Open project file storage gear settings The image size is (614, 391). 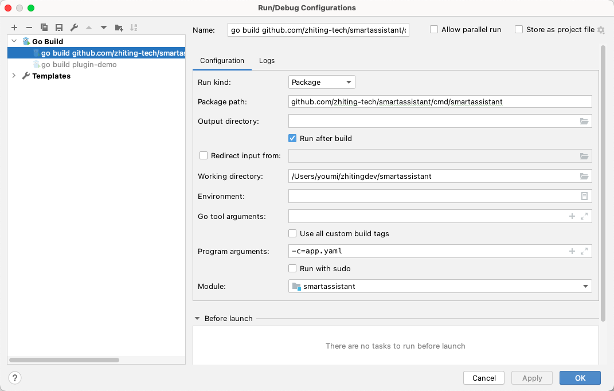click(601, 30)
